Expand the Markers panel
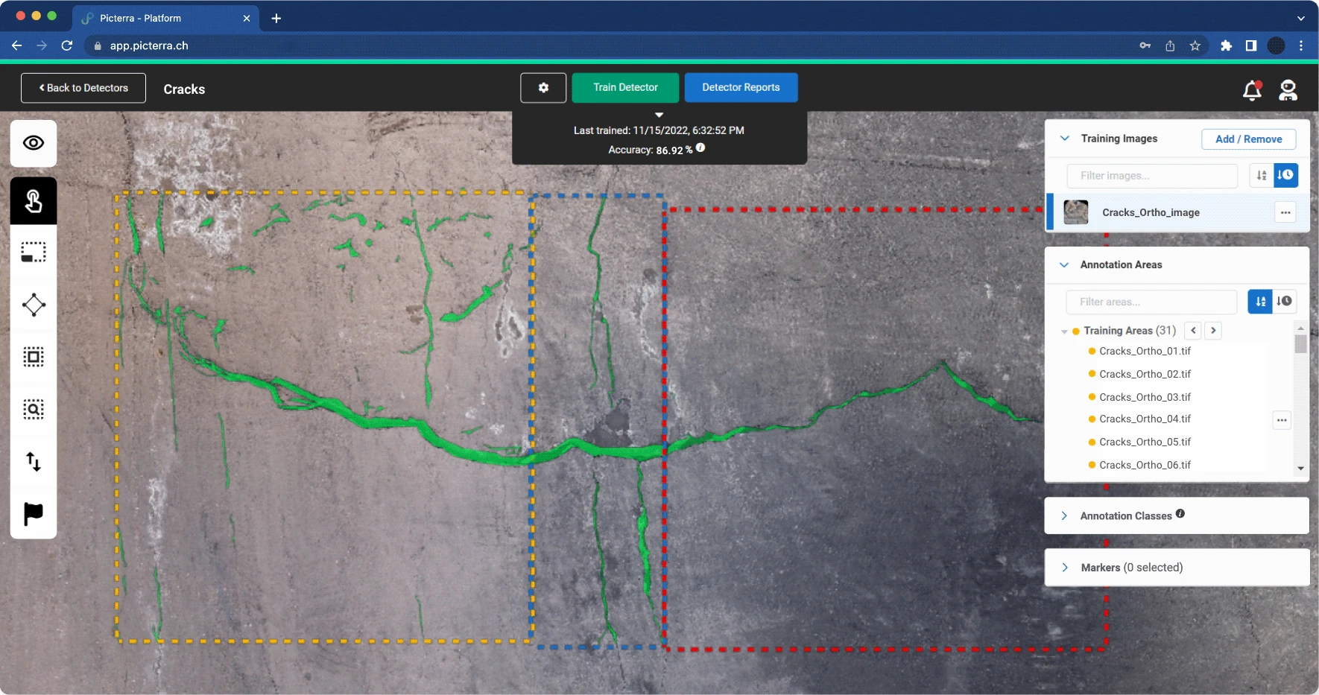Viewport: 1319px width, 695px height. (x=1065, y=568)
